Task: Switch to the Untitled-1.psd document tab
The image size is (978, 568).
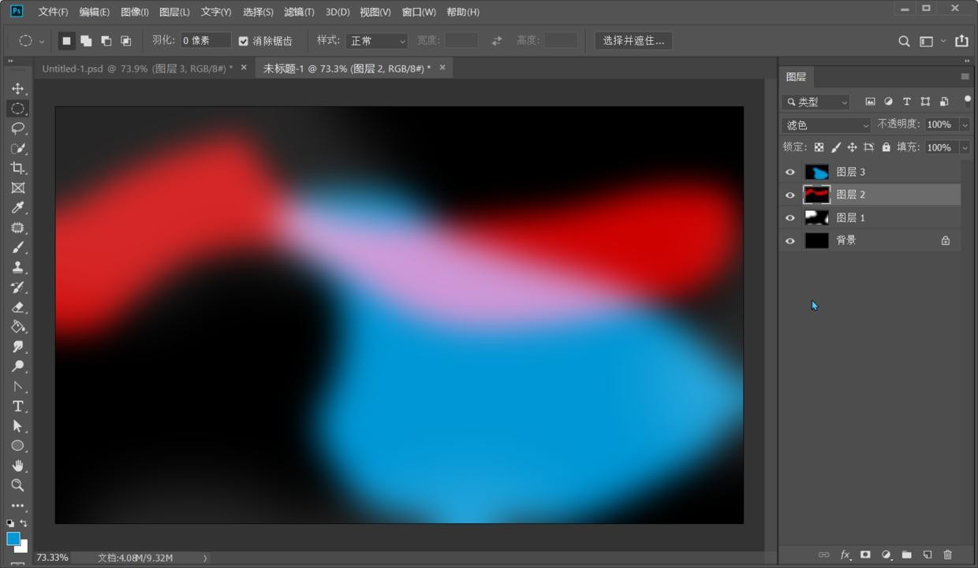Action: click(x=136, y=69)
